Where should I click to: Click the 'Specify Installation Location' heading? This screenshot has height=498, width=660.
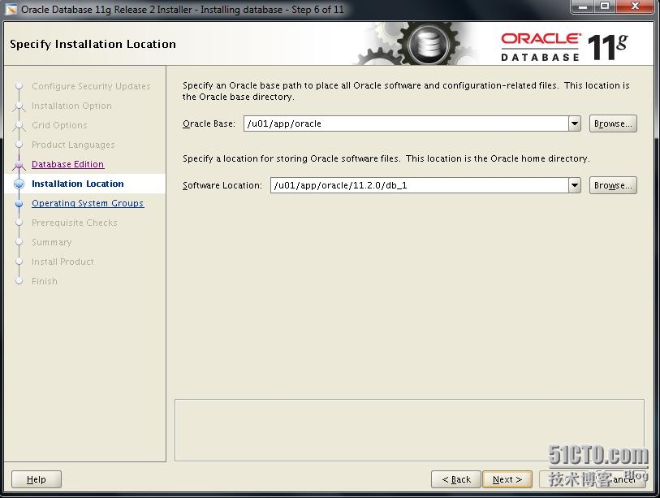click(x=93, y=44)
